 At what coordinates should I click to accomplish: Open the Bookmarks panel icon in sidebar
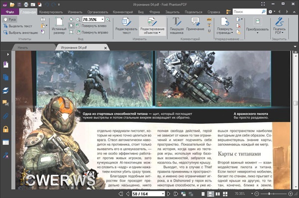click(x=5, y=64)
